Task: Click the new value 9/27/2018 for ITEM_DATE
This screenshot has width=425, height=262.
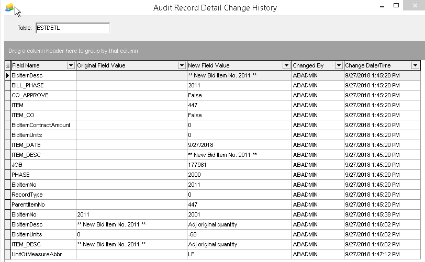Action: 239,145
